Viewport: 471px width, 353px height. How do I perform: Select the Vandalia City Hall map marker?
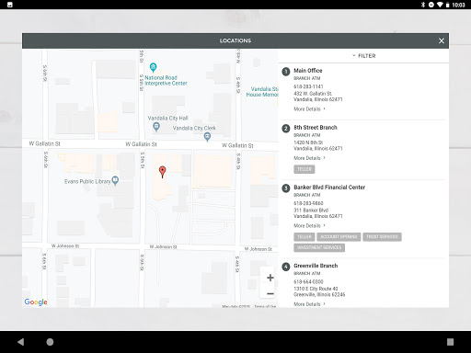(156, 126)
